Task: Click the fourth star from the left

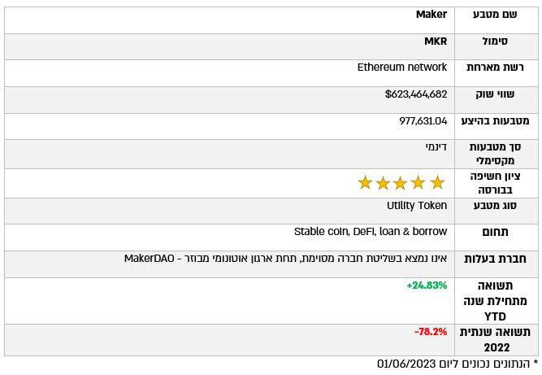Action: pos(418,183)
